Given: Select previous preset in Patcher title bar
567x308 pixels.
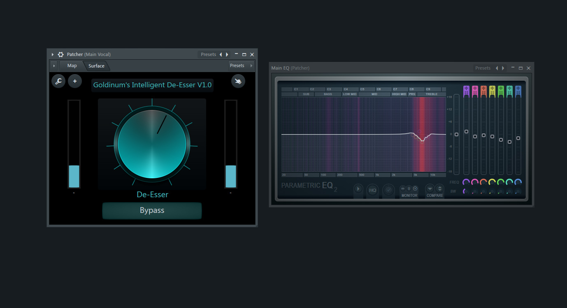Looking at the screenshot, I should pos(221,54).
